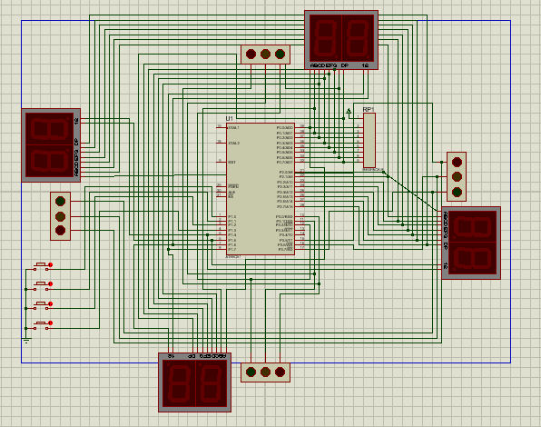Toggle the red latch dot on uppermost pushbutton
Viewport: 541px width, 427px height.
[x=50, y=264]
